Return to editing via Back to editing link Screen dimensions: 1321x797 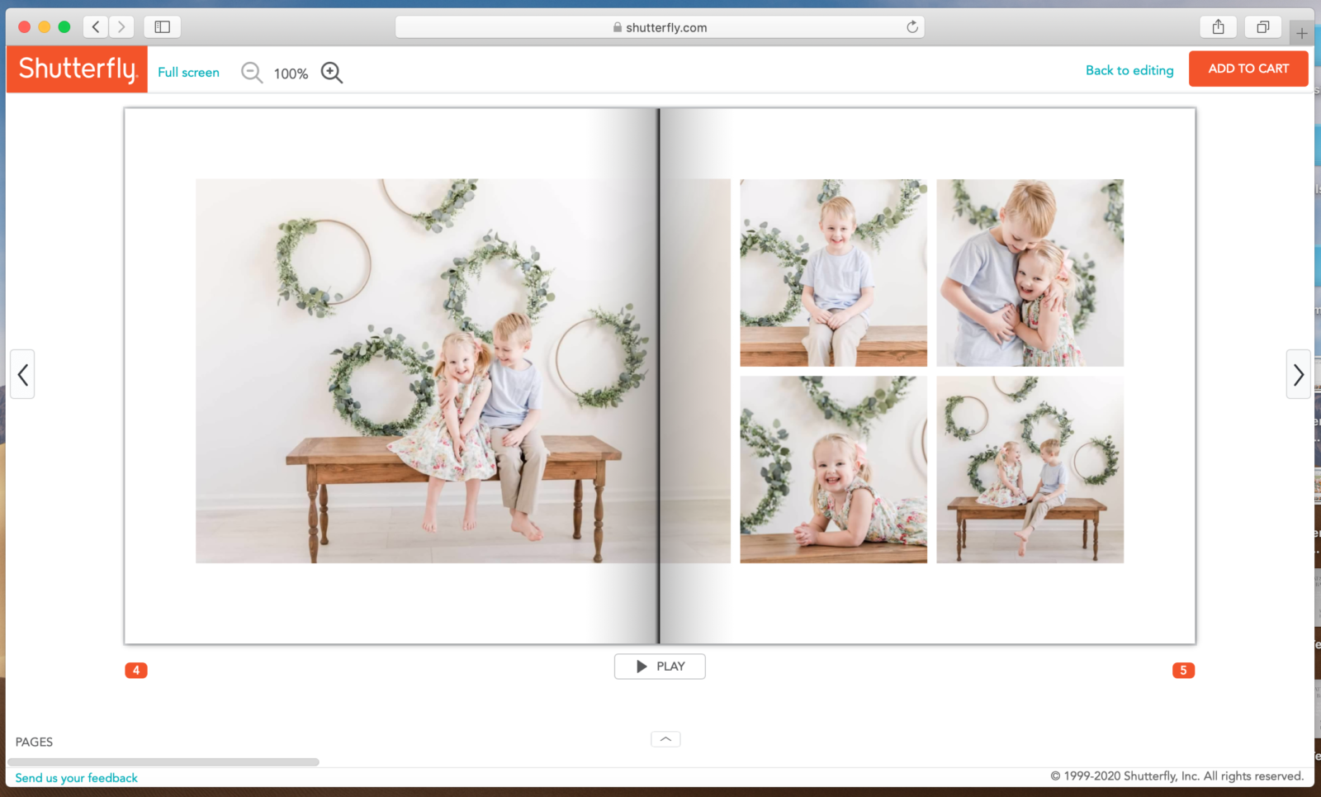coord(1129,70)
